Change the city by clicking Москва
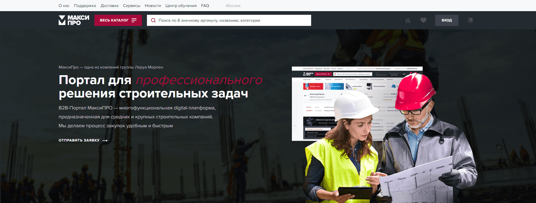The image size is (536, 203). pos(233,6)
